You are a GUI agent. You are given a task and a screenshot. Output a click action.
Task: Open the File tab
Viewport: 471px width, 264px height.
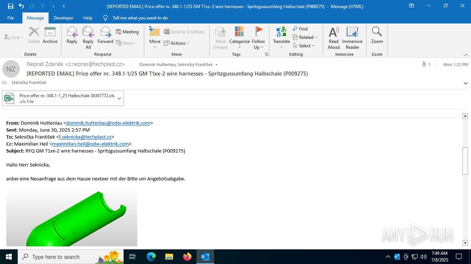click(11, 18)
